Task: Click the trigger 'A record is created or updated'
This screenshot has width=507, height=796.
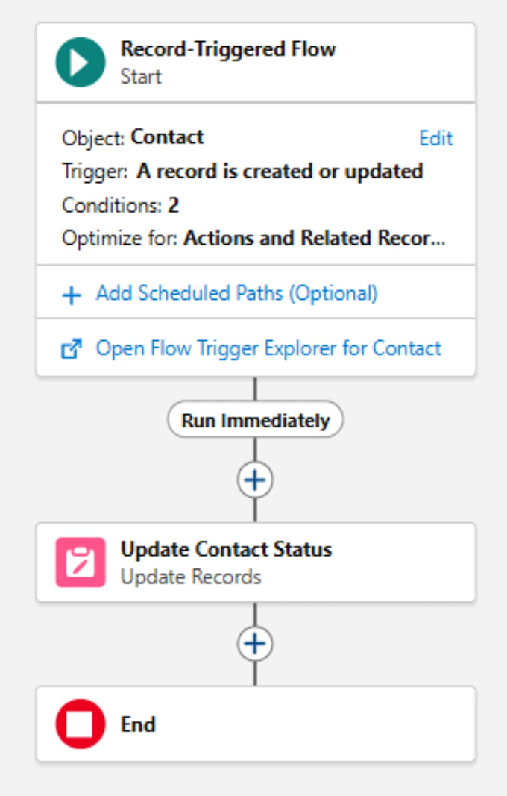Action: tap(280, 172)
